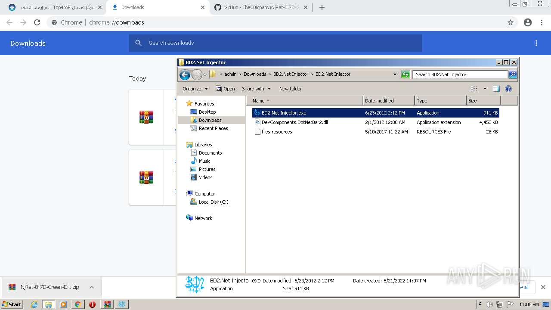
Task: Show hidden tray icons arrow
Action: point(480,304)
